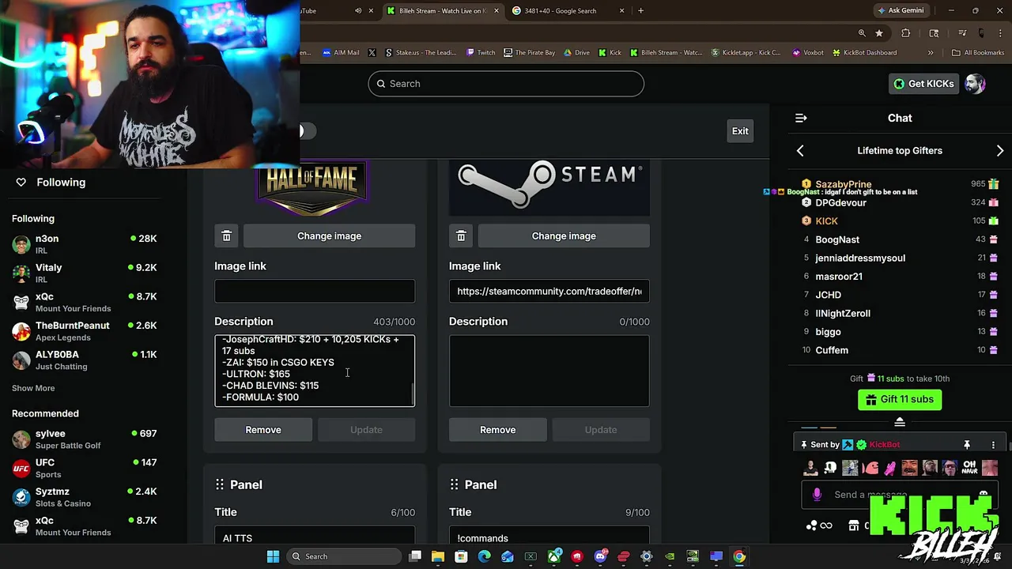Open Chrome three-dot menu
This screenshot has height=569, width=1012.
coord(1000,33)
